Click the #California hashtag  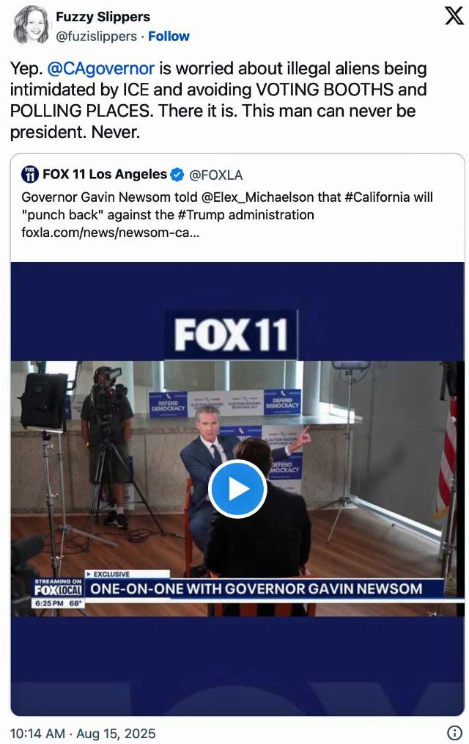[x=377, y=197]
